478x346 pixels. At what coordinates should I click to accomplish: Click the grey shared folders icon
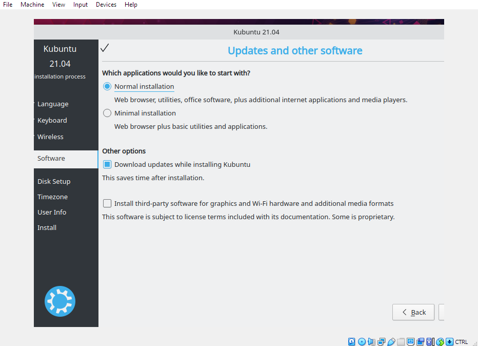[x=401, y=342]
